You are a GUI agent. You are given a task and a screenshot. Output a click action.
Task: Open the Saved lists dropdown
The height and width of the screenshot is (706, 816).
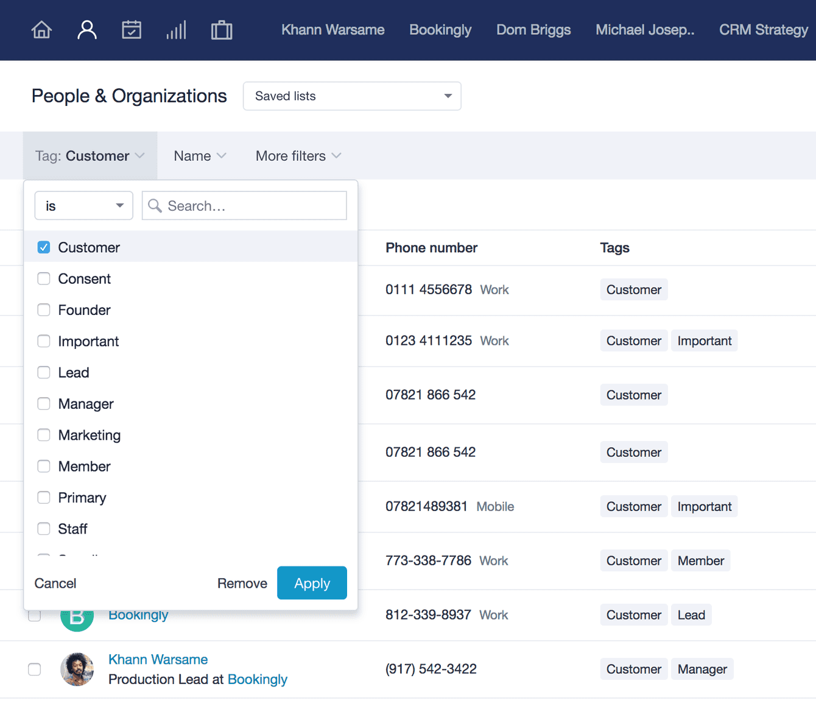352,96
